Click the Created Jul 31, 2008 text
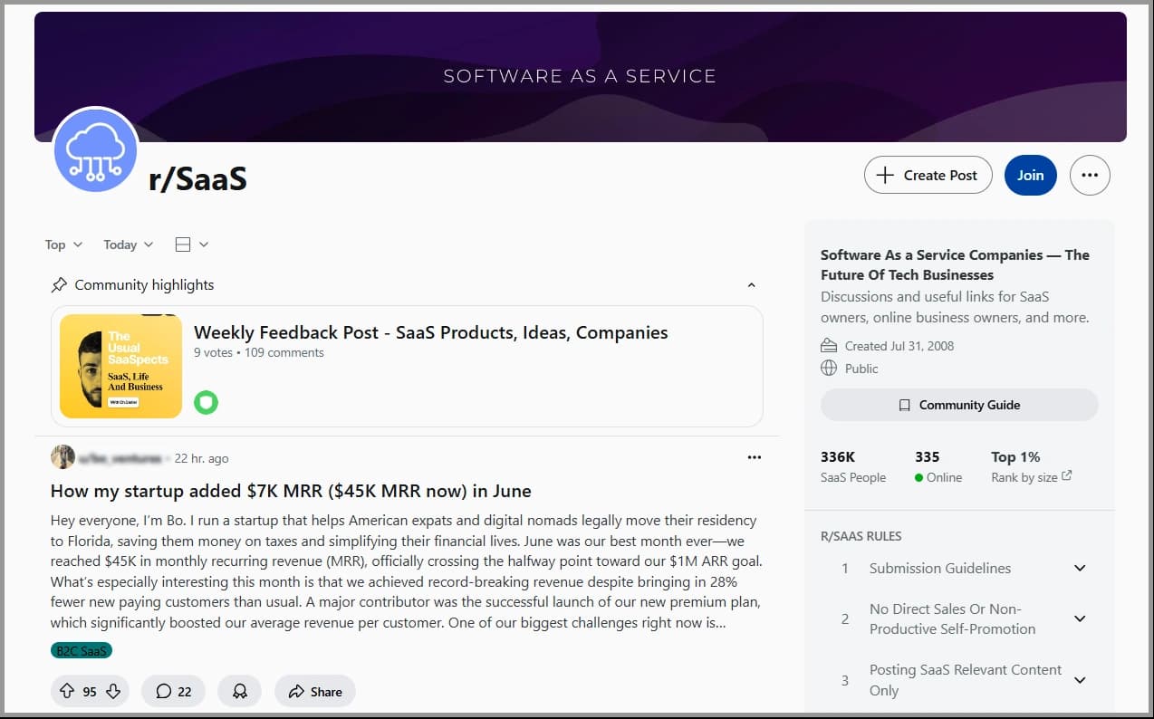Viewport: 1154px width, 719px height. [899, 346]
